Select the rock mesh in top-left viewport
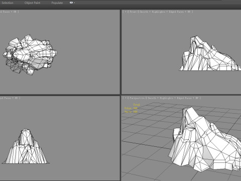Image resolution: width=241 pixels, height=181 pixels. click(30, 54)
